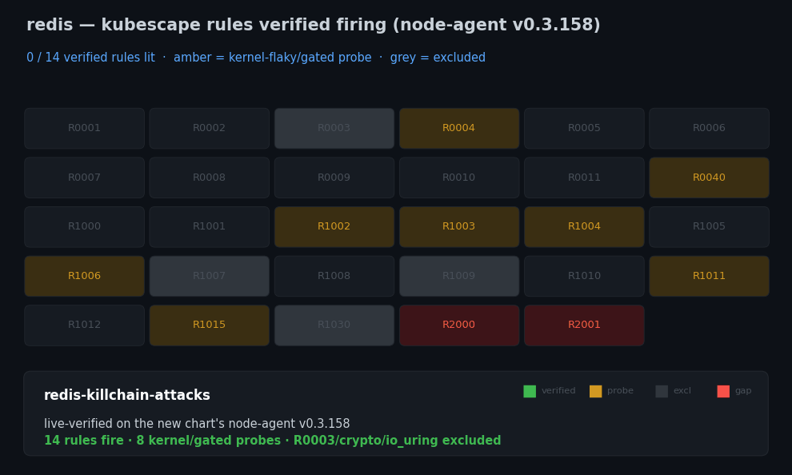Click the R1012 rule tile

point(84,325)
